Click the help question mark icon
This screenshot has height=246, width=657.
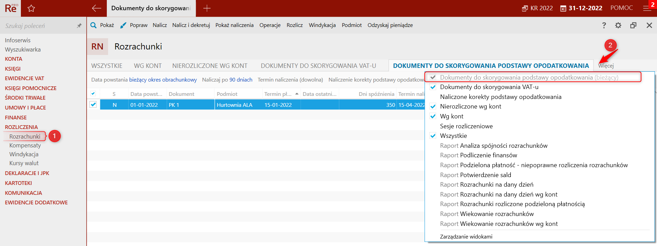coord(604,25)
